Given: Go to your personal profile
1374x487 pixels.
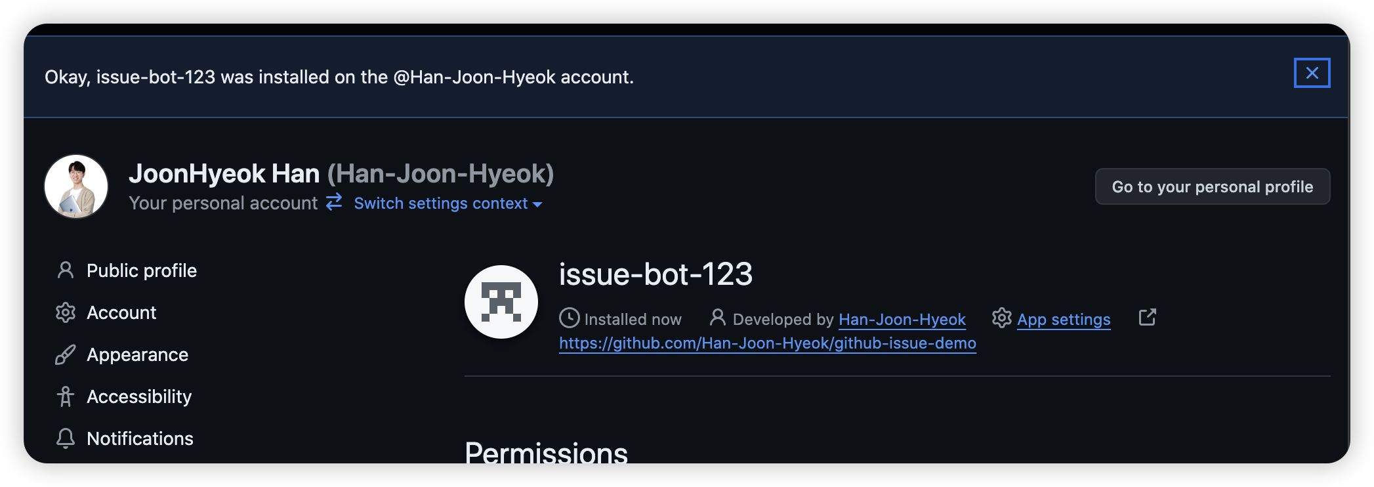Looking at the screenshot, I should point(1212,187).
